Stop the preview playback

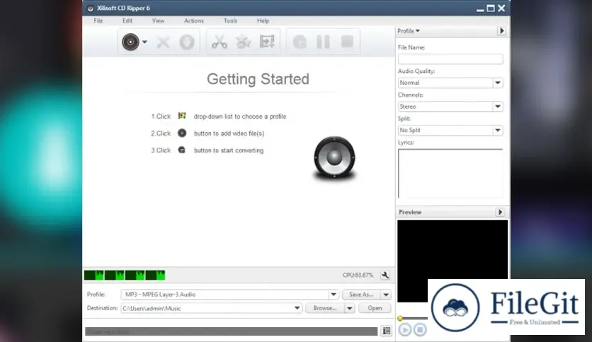420,330
